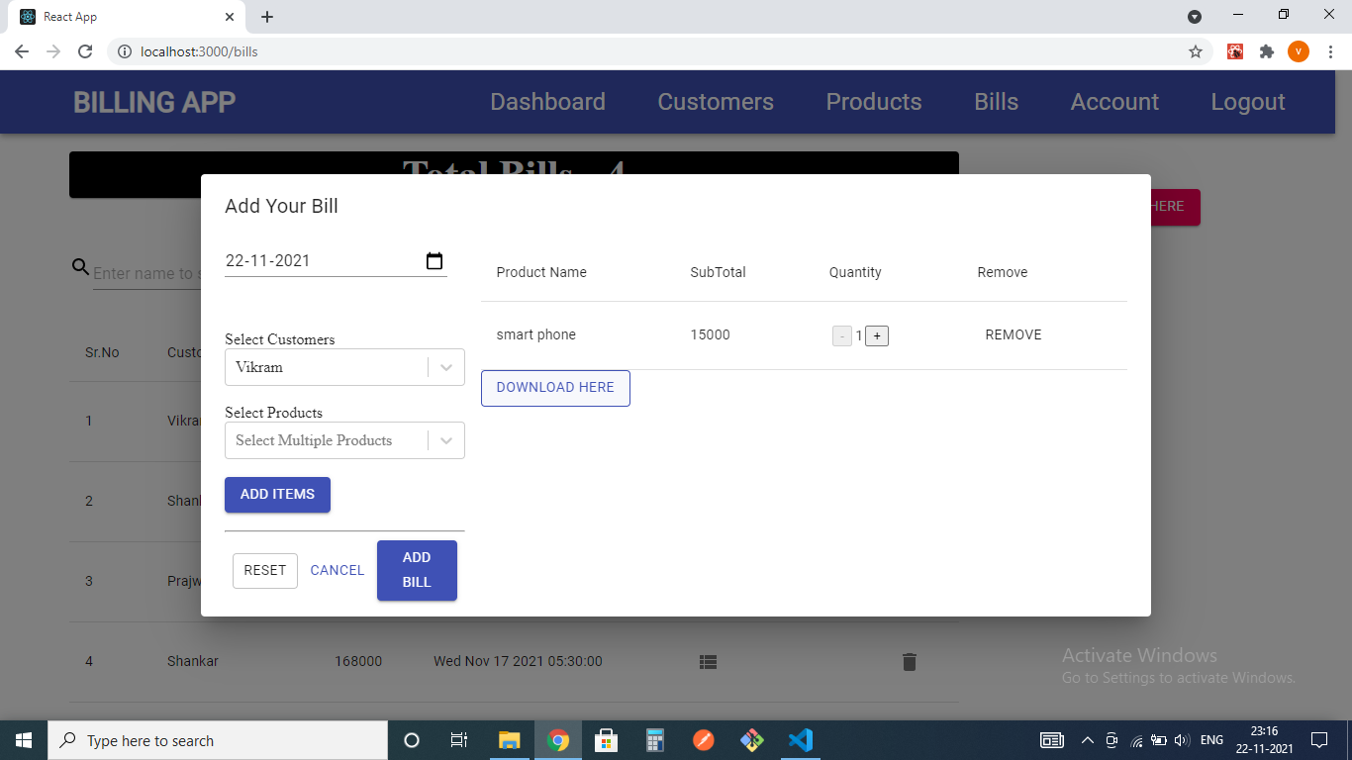Click the list icon to view Shankar's bill

pos(708,661)
